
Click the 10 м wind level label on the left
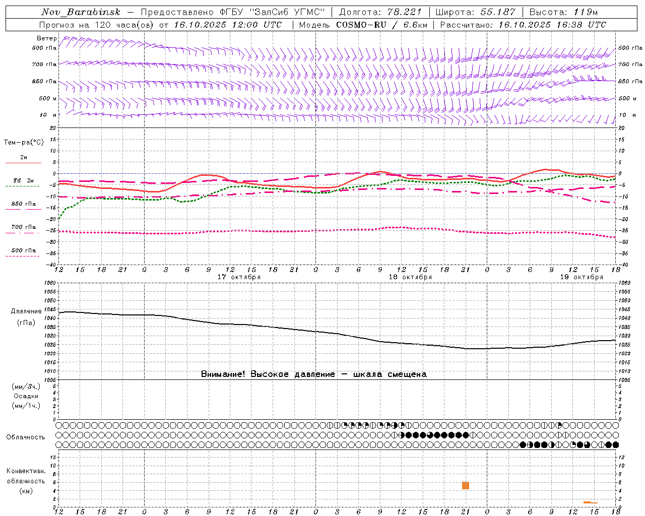[x=48, y=115]
